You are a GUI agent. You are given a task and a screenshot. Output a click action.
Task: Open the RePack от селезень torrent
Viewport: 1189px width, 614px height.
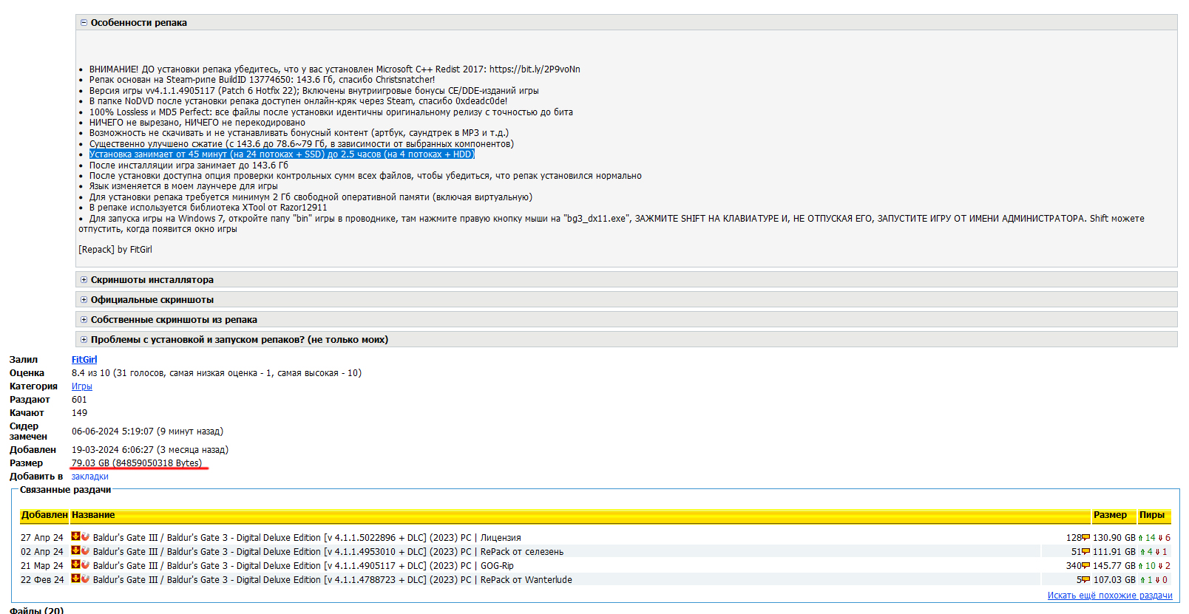(328, 552)
